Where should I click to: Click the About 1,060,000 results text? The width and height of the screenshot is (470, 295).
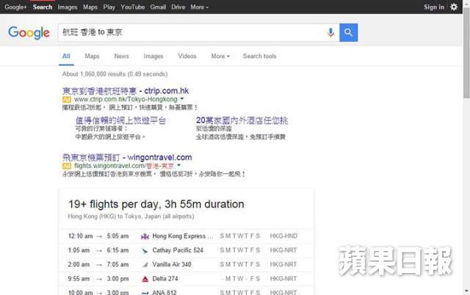coord(115,74)
